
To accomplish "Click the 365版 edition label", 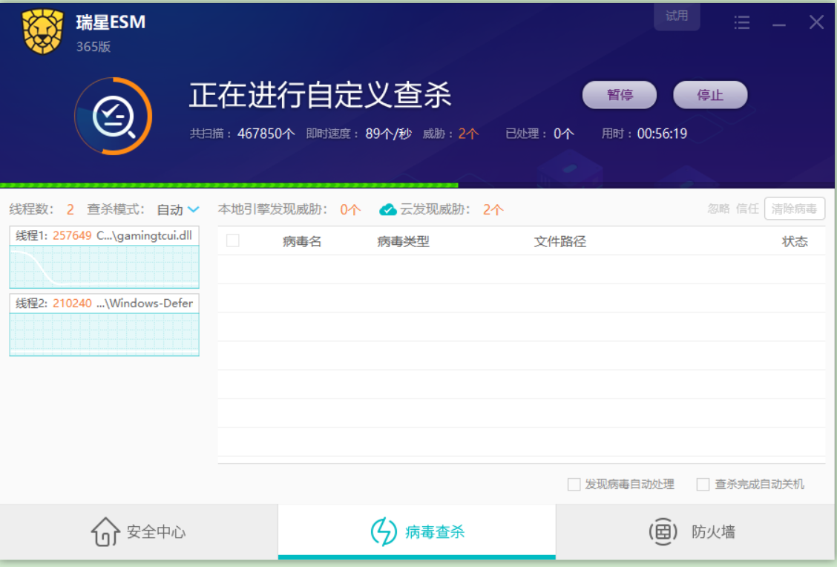I will (x=93, y=47).
